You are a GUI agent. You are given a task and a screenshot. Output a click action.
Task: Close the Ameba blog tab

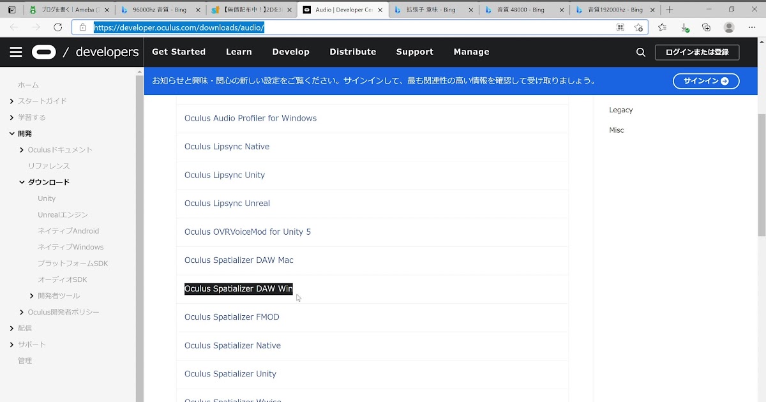point(107,10)
